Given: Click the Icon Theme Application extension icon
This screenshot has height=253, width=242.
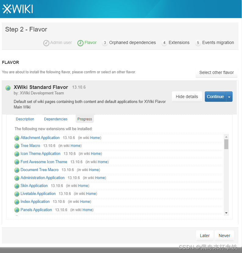Looking at the screenshot, I should [17, 154].
